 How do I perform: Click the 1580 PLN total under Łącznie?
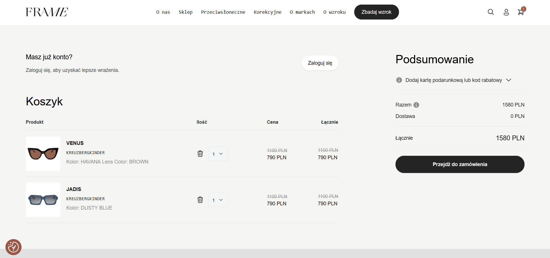tap(510, 138)
